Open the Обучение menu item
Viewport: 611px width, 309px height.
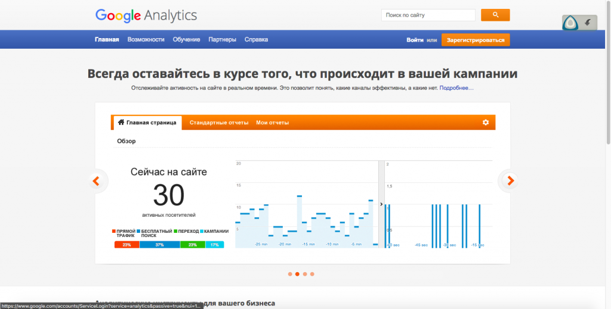(x=186, y=40)
